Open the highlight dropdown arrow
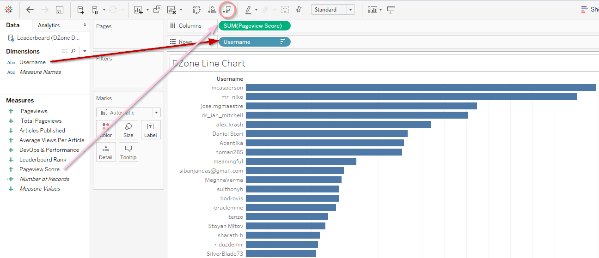Screen dimensions: 599x258 coord(256,10)
